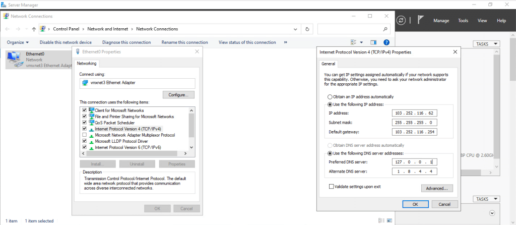Click the search magnifier icon

click(x=385, y=29)
